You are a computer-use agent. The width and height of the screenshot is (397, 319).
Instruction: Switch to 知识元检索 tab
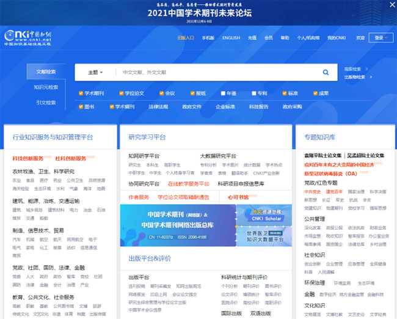46,87
